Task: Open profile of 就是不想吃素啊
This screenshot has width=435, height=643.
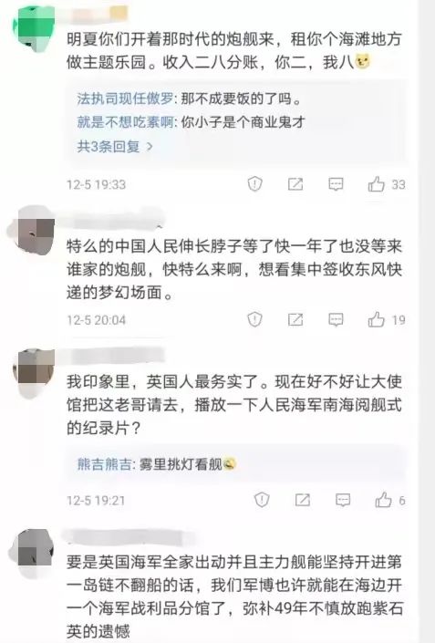Action: [x=125, y=122]
